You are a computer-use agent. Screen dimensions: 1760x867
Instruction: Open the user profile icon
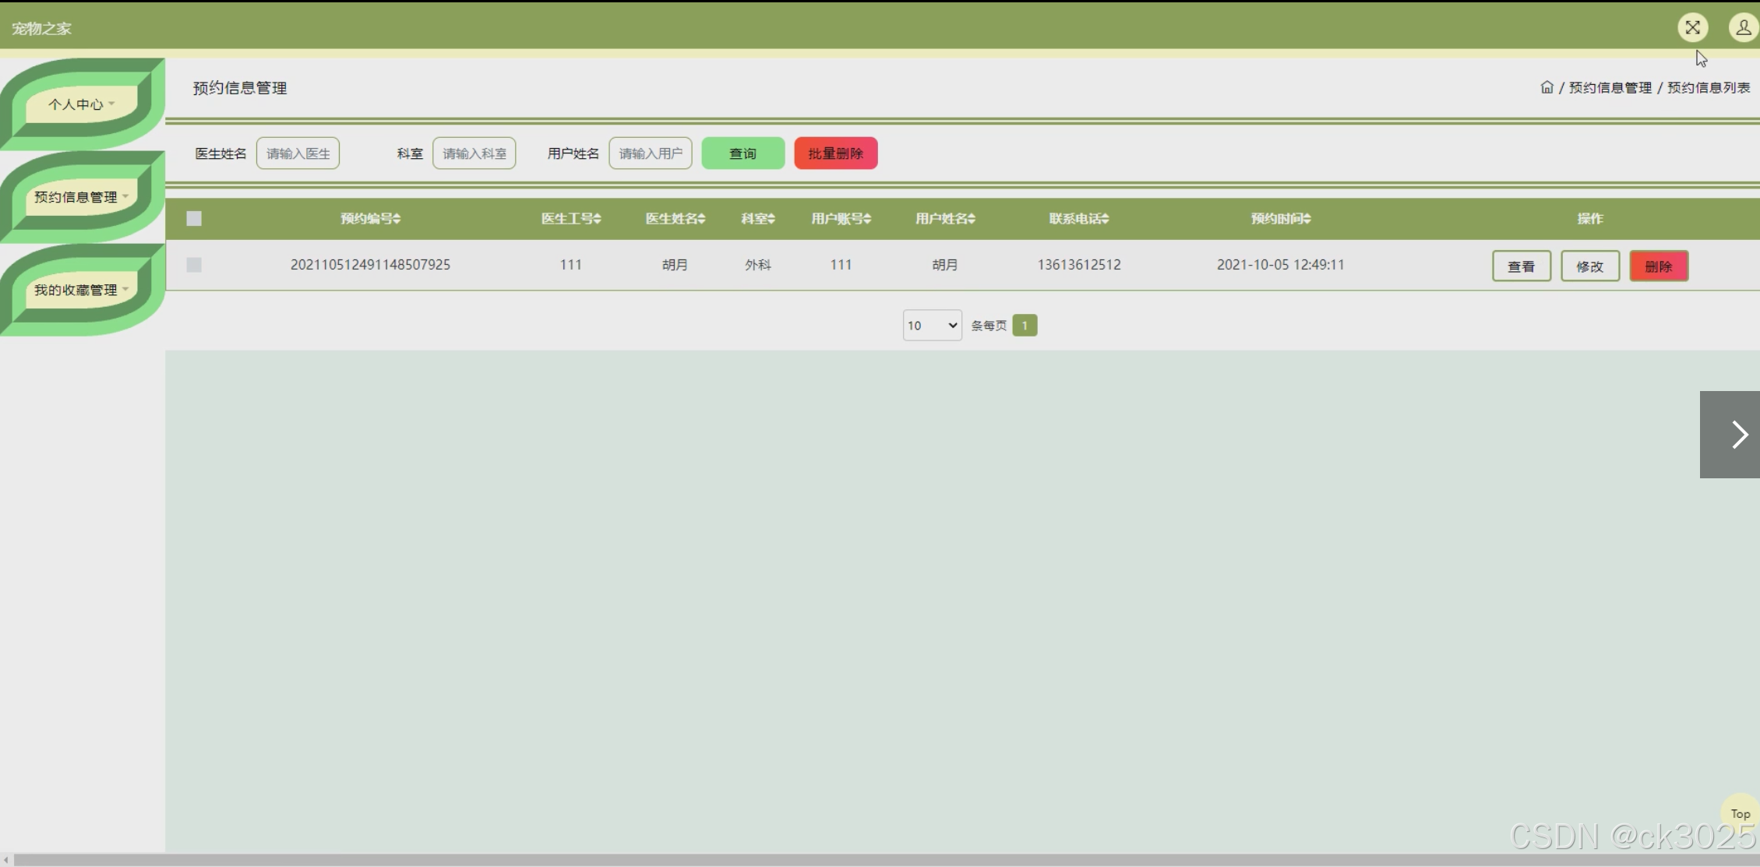tap(1743, 28)
